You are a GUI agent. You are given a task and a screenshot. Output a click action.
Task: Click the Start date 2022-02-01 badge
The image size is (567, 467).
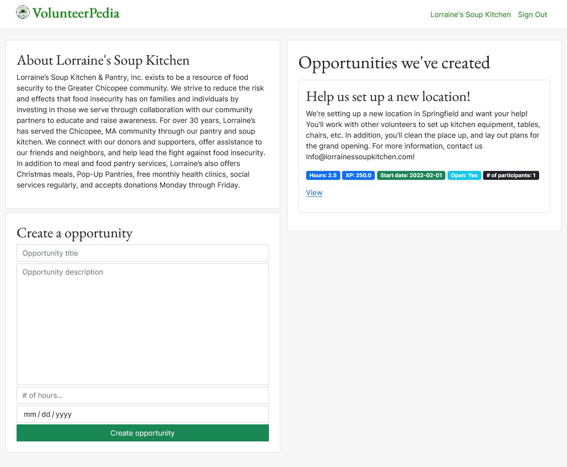(x=411, y=175)
